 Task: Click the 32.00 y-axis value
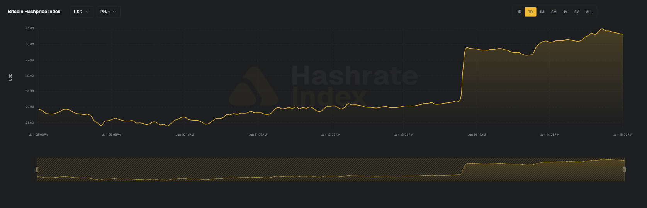[30, 60]
